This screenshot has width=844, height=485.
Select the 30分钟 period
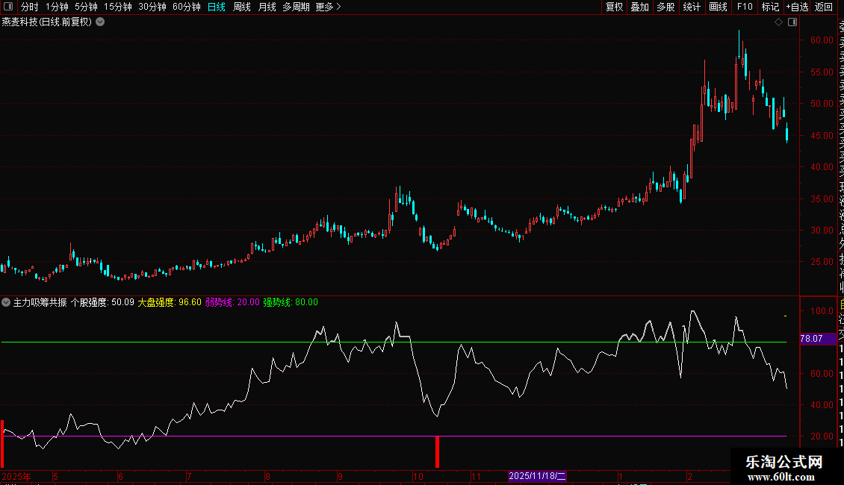[152, 7]
